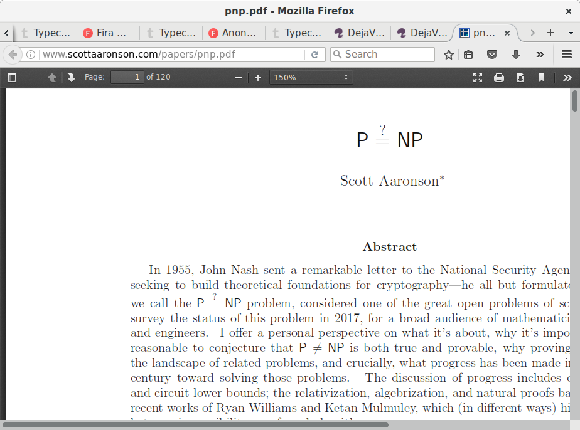The height and width of the screenshot is (430, 580).
Task: Switch to the Fira tab
Action: (x=108, y=33)
